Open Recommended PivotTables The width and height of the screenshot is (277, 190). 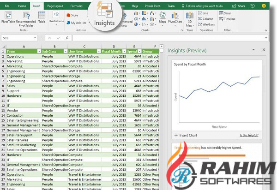tap(26, 19)
